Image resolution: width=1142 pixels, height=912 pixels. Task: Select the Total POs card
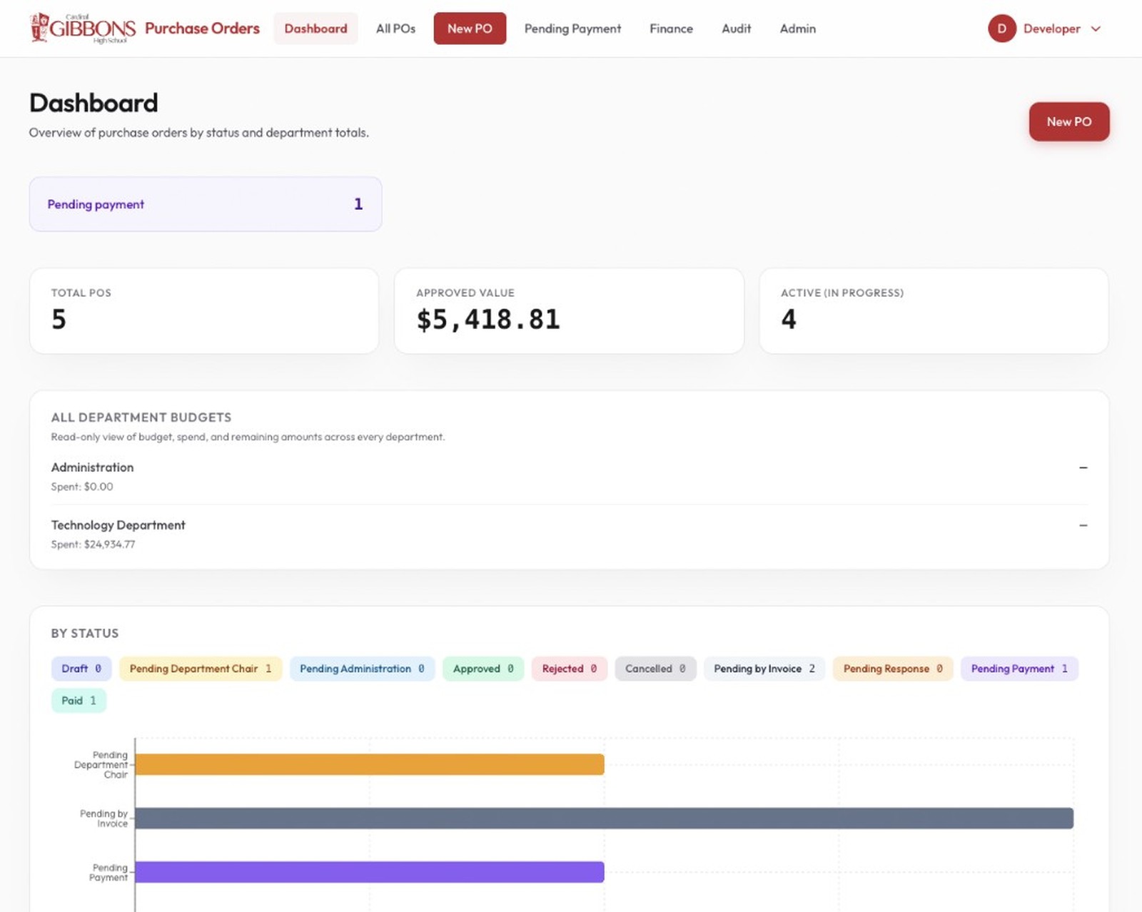(204, 310)
